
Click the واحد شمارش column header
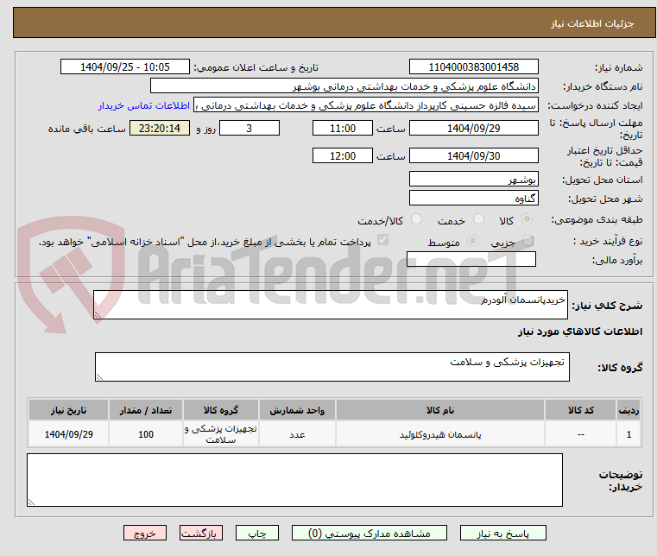(x=297, y=410)
